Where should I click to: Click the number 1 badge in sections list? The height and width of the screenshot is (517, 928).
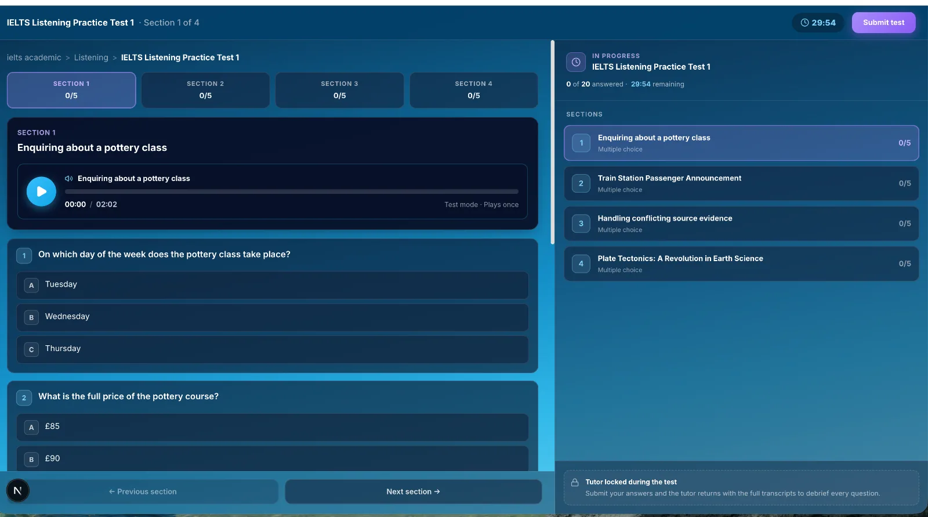coord(581,143)
